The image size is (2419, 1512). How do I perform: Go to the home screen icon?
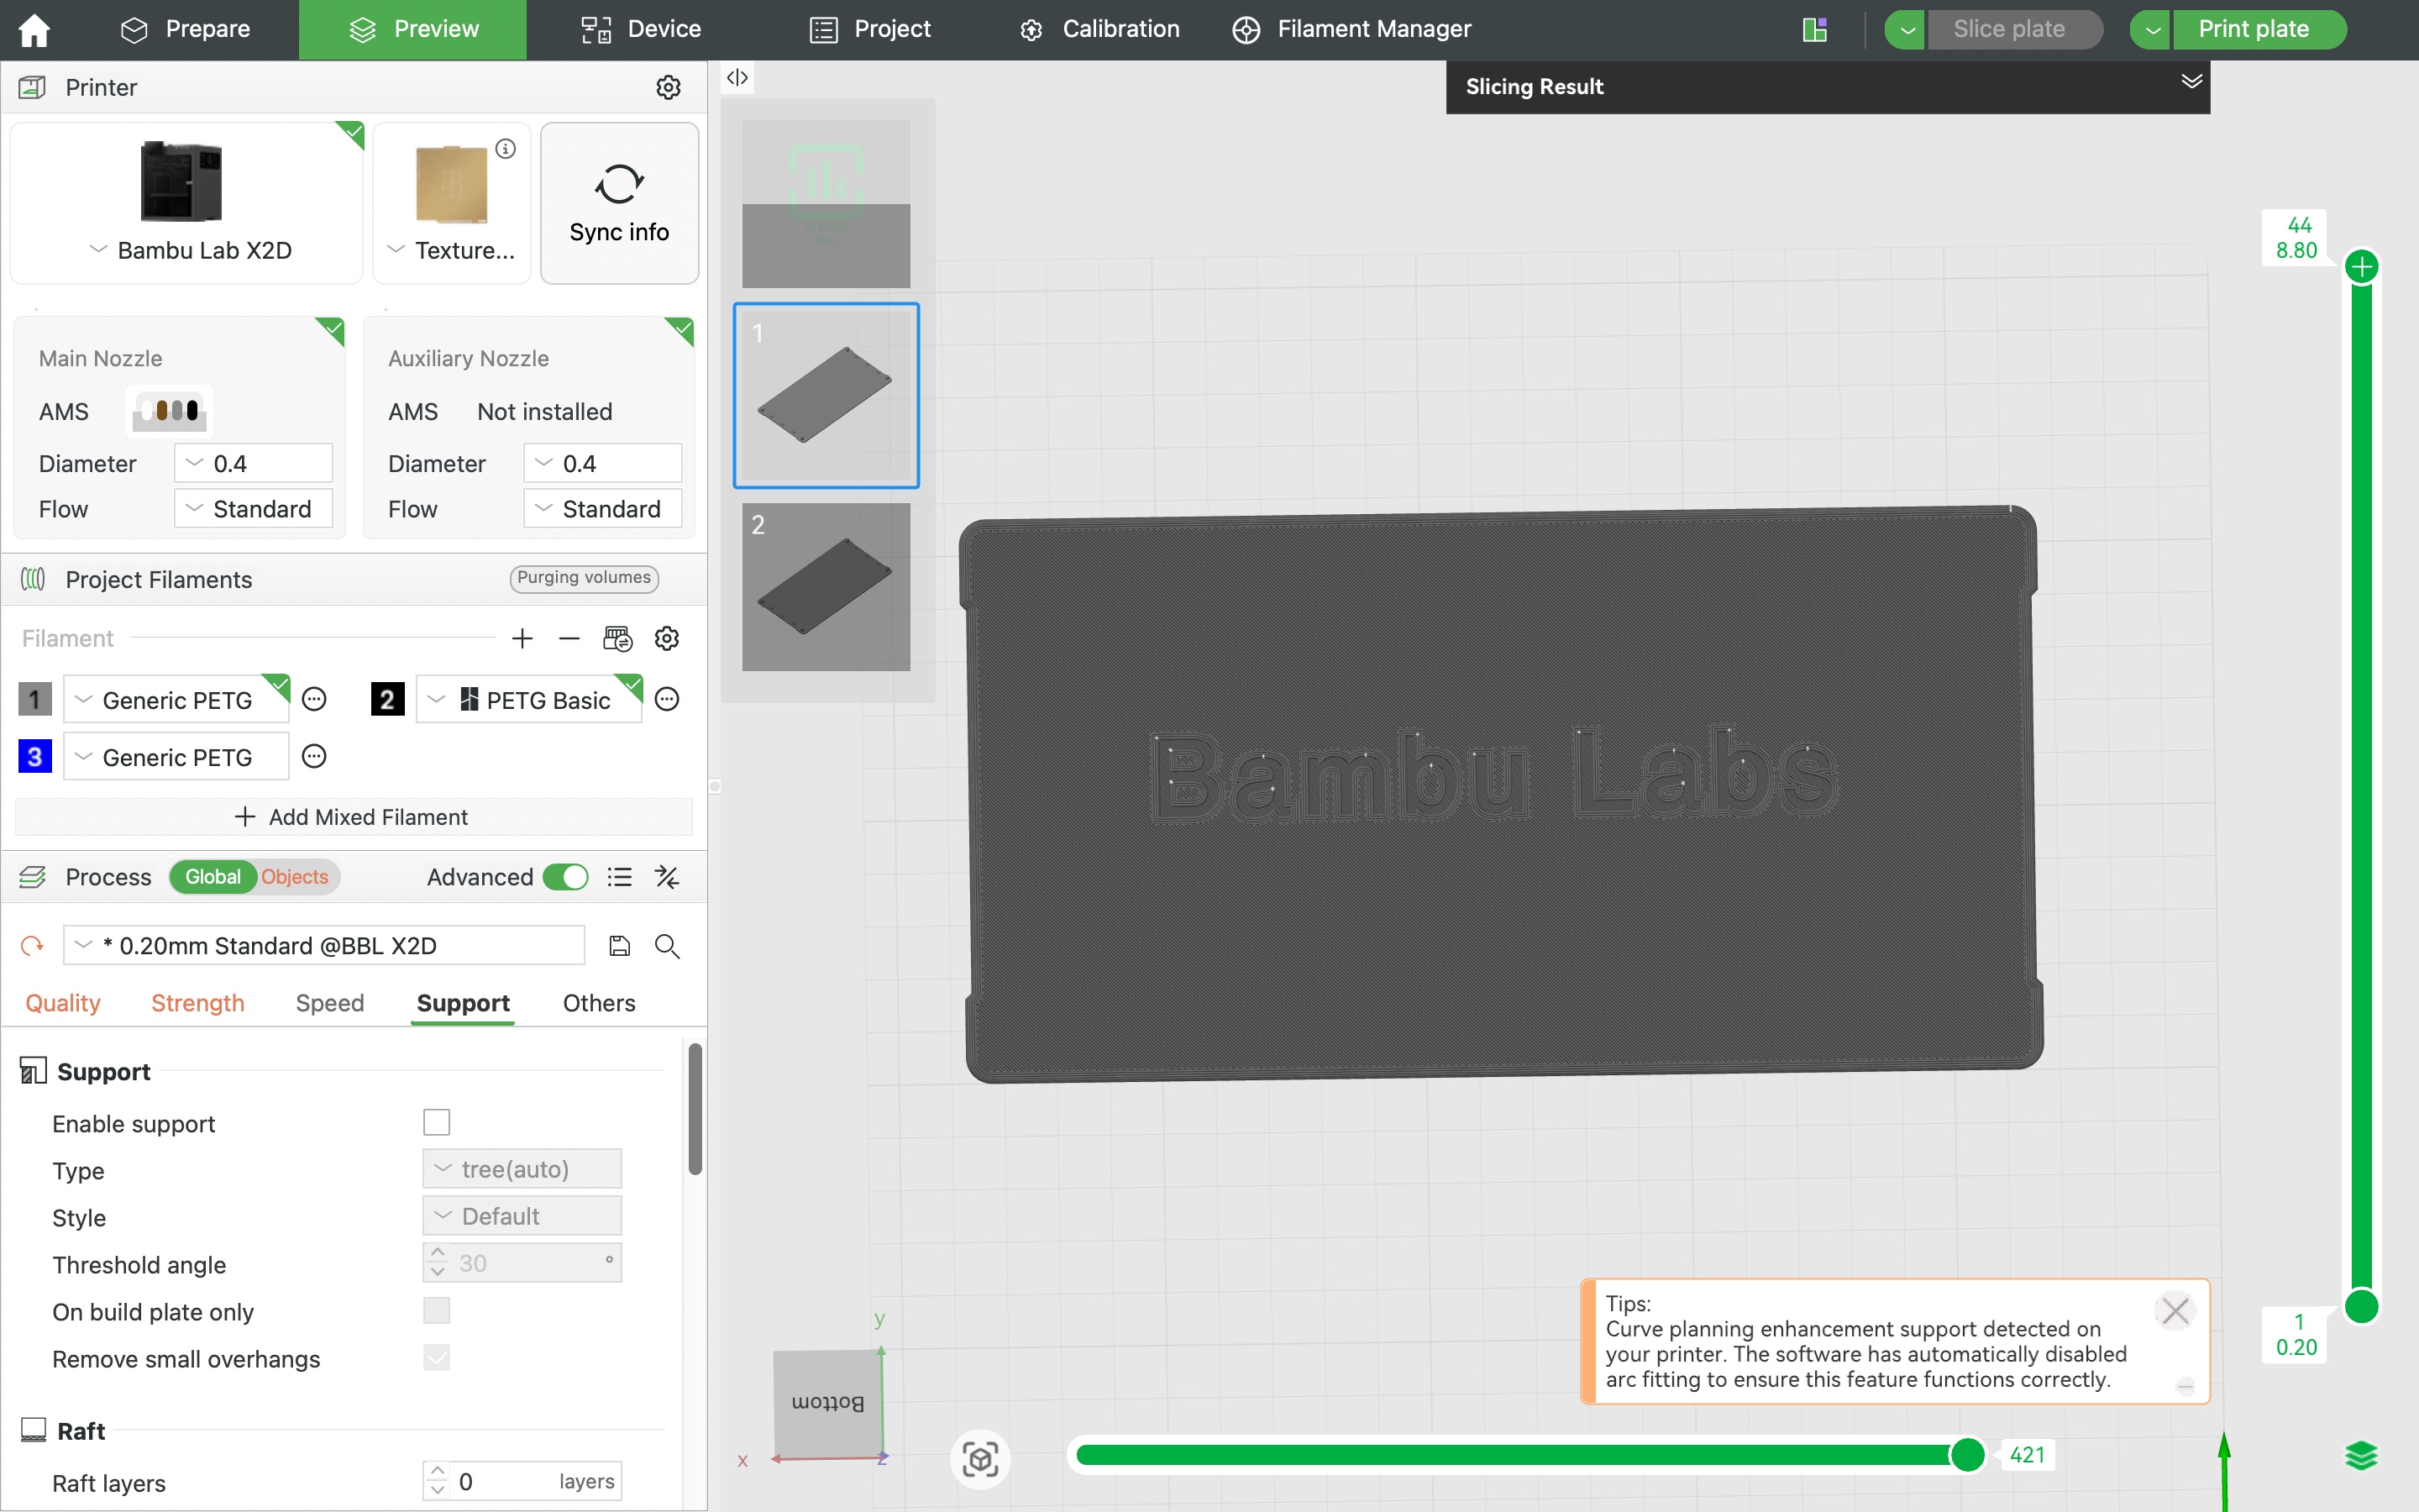[34, 29]
